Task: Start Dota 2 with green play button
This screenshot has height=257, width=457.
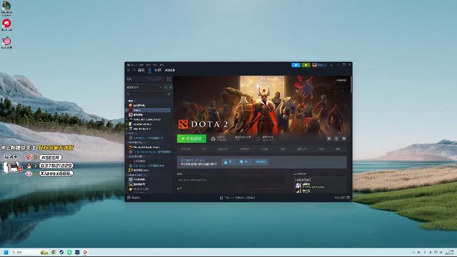Action: click(x=191, y=139)
